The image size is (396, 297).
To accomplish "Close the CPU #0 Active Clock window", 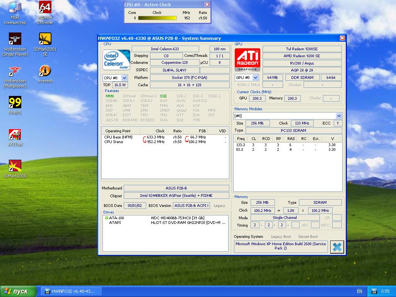I will (x=207, y=4).
